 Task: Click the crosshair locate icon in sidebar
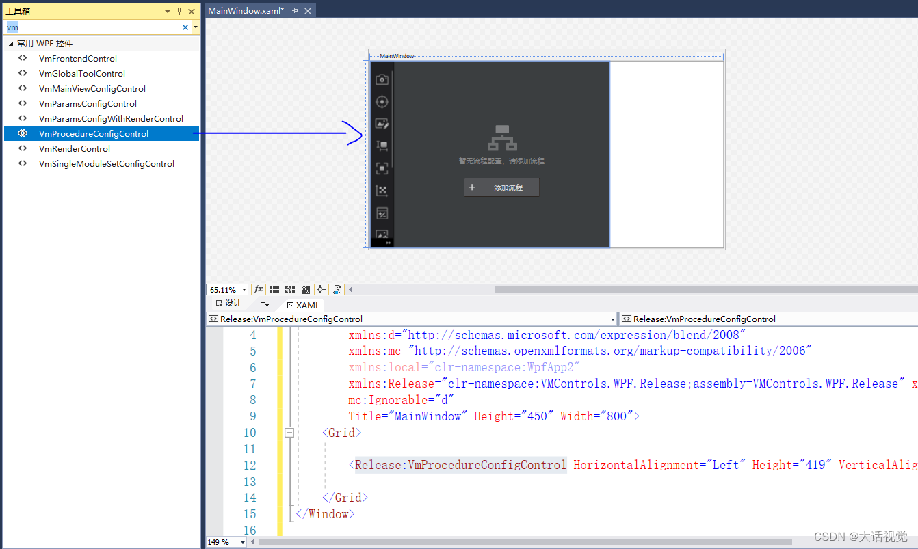(382, 102)
